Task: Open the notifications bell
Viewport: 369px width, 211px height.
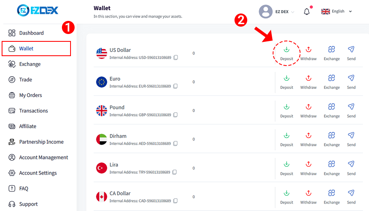Action: 306,11
